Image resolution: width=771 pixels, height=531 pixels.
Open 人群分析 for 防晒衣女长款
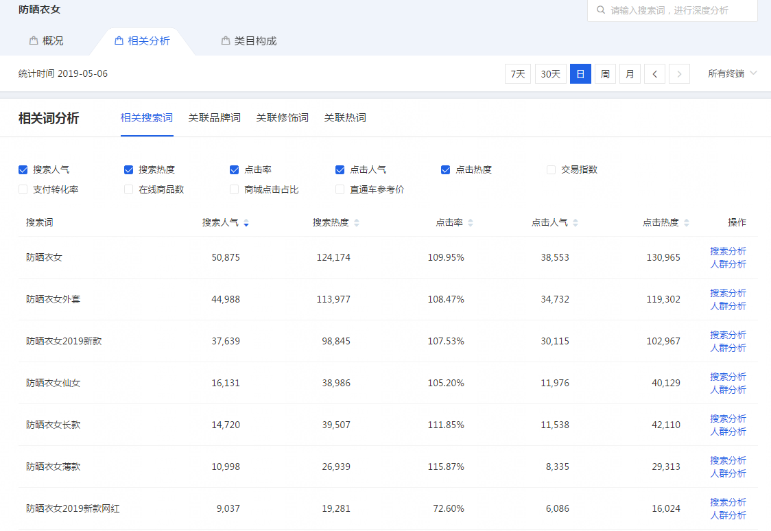[728, 432]
